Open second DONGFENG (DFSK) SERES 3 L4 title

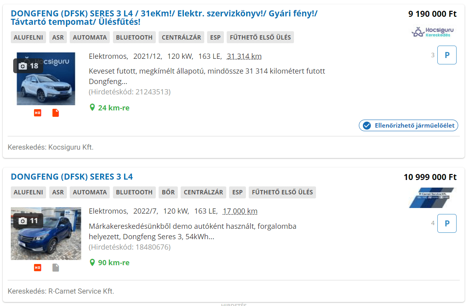coord(72,177)
